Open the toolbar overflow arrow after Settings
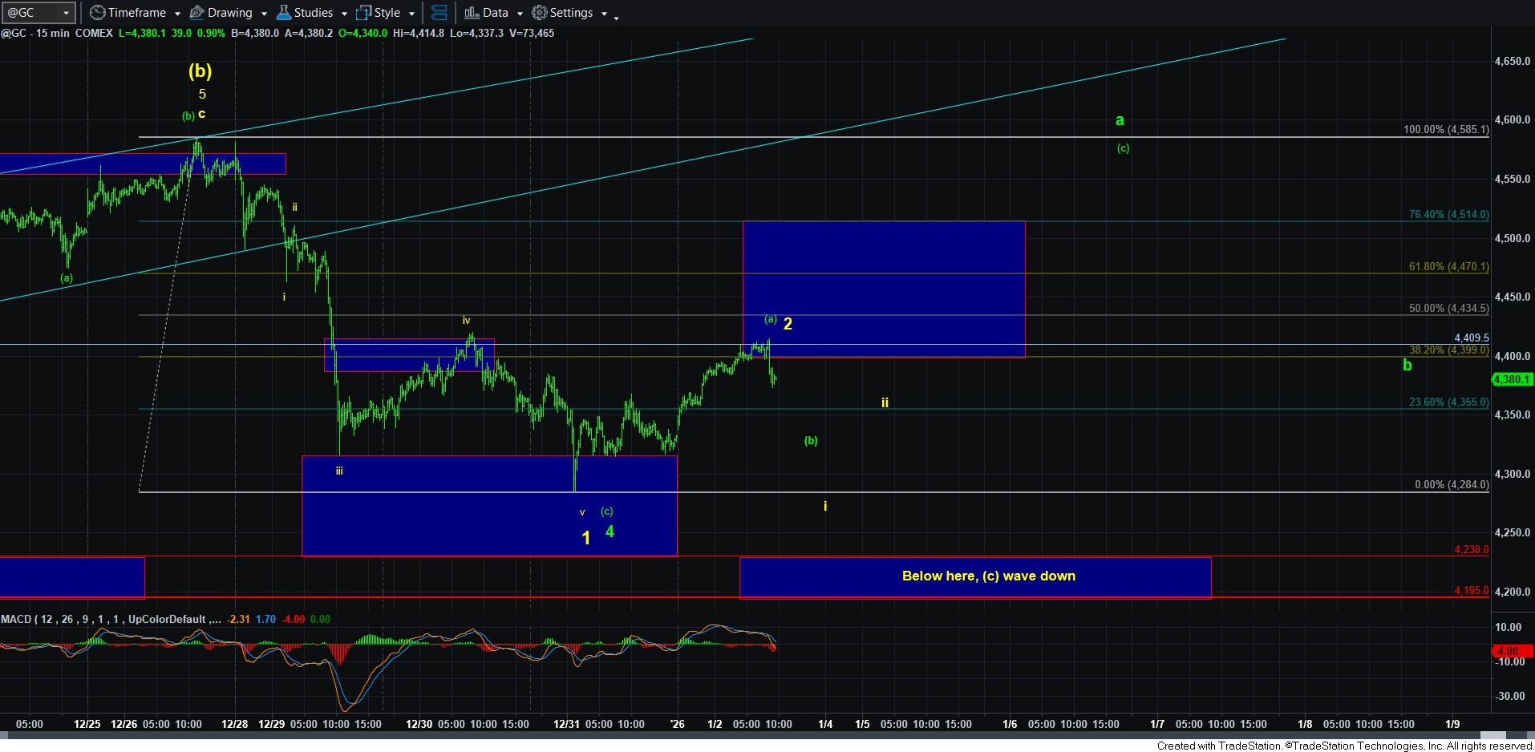 tap(616, 16)
